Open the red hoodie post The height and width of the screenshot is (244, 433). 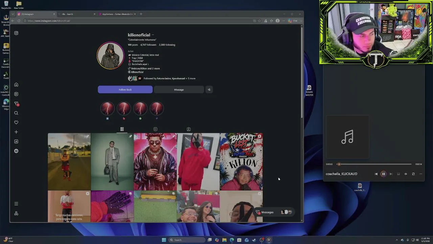click(x=198, y=162)
